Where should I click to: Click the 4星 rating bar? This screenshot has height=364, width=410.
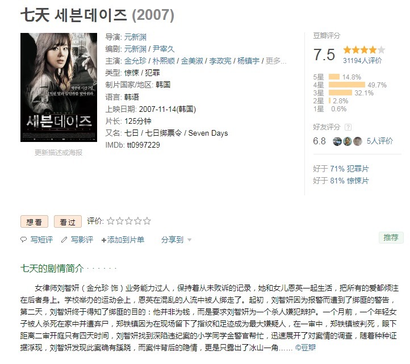tap(347, 85)
